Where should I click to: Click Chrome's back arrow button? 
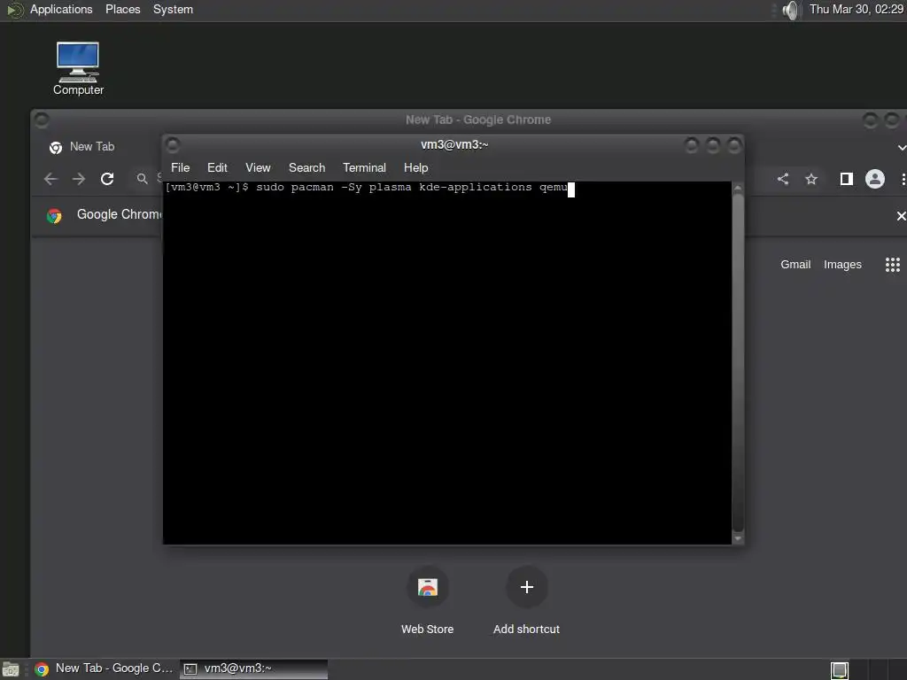[50, 179]
